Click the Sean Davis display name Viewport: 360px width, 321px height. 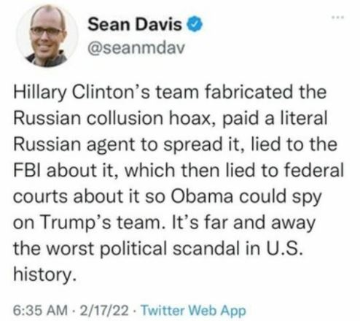[135, 24]
